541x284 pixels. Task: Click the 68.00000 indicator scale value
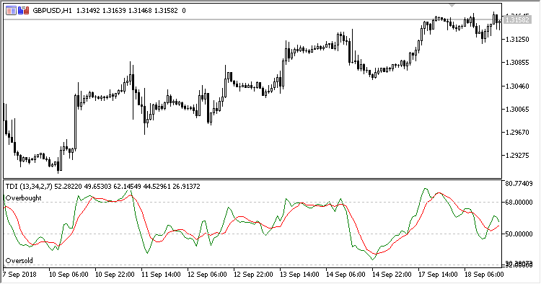click(519, 203)
